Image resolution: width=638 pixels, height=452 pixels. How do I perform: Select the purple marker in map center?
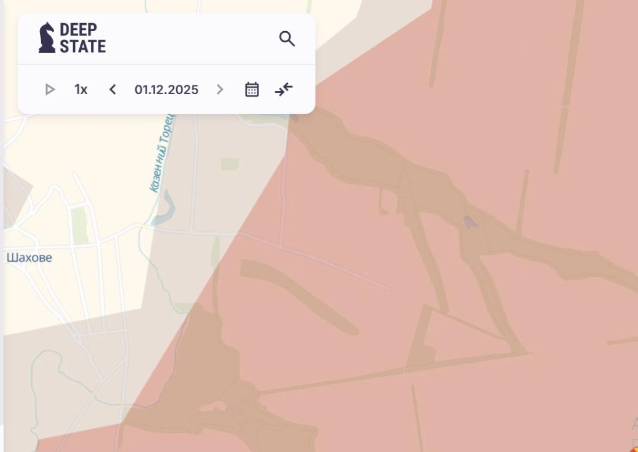click(470, 223)
